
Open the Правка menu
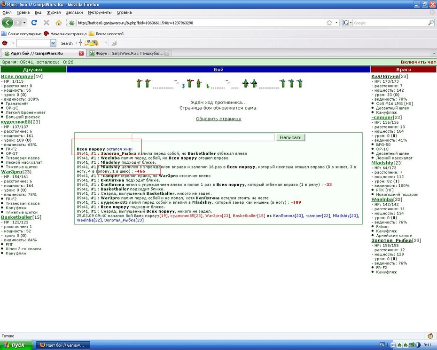tap(23, 12)
